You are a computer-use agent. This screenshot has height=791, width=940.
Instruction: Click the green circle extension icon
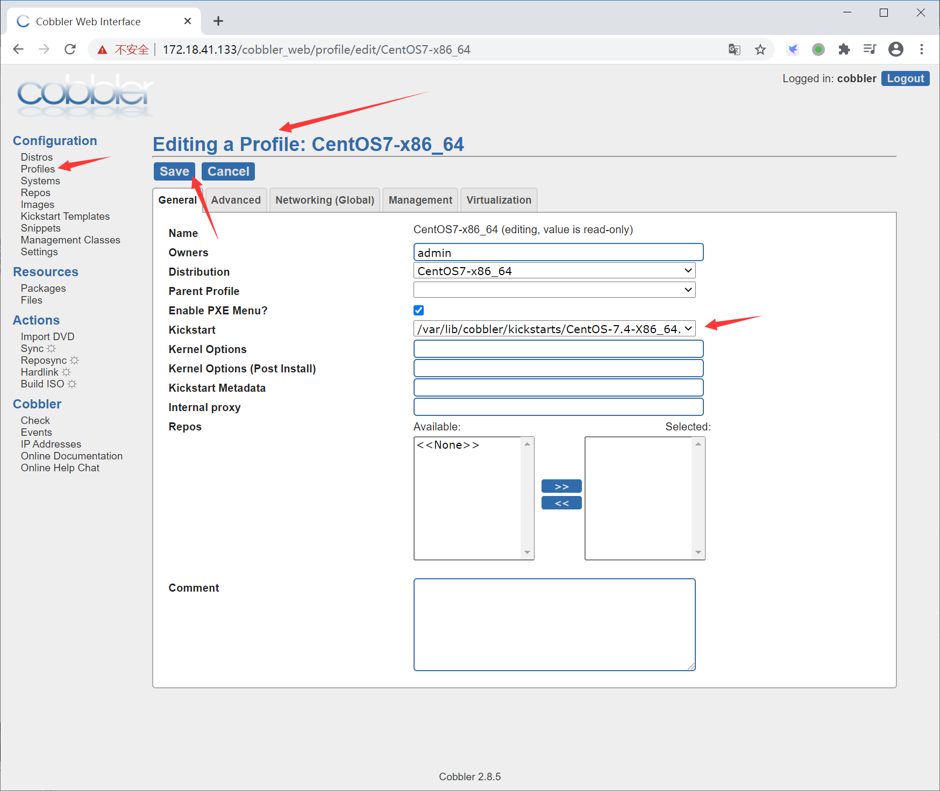coord(818,49)
